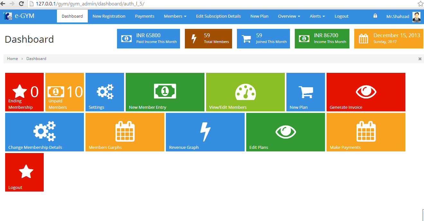Screen dimensions: 424x221
Task: Switch to the Dashboard tab
Action: point(72,16)
